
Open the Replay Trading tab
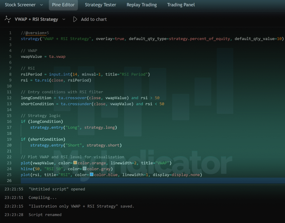click(x=141, y=5)
